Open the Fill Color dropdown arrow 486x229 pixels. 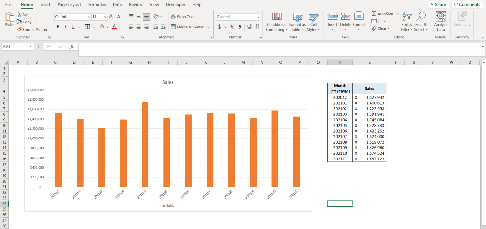pos(107,27)
